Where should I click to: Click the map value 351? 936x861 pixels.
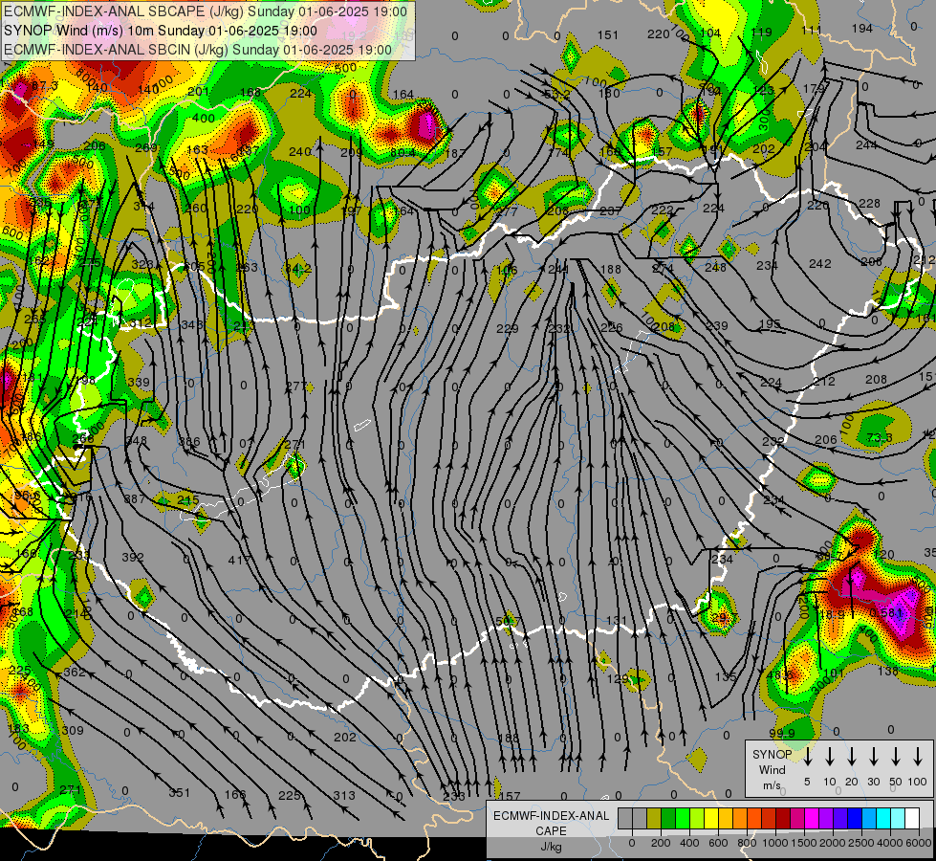pyautogui.click(x=179, y=793)
